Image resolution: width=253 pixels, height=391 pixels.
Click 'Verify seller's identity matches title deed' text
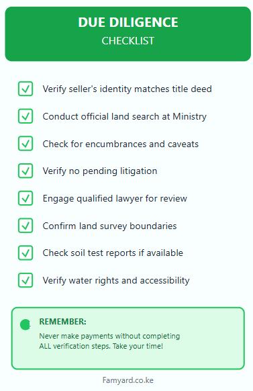(x=128, y=89)
